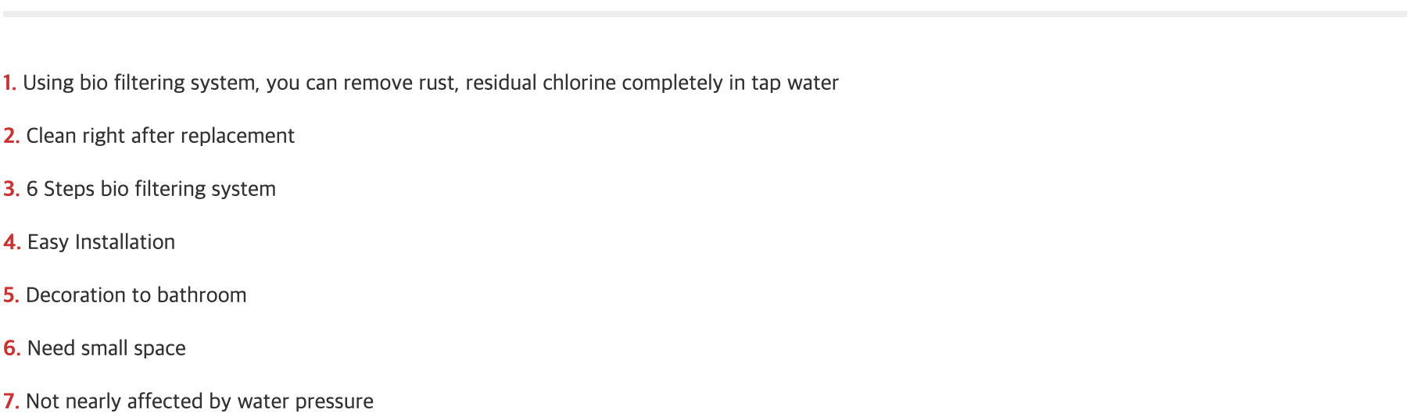This screenshot has height=417, width=1415.
Task: Click the red number 1 marker
Action: [9, 83]
